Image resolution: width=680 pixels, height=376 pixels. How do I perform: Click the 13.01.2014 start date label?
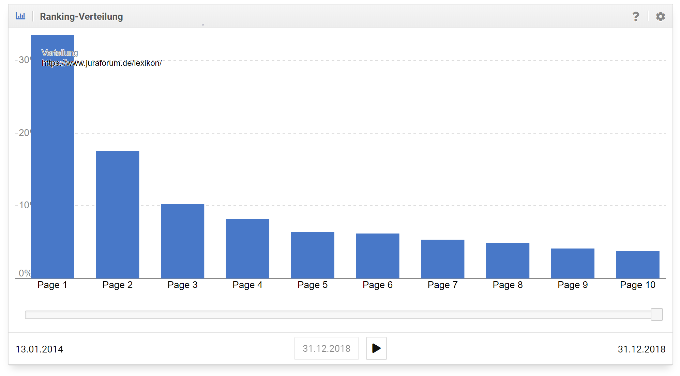[39, 349]
